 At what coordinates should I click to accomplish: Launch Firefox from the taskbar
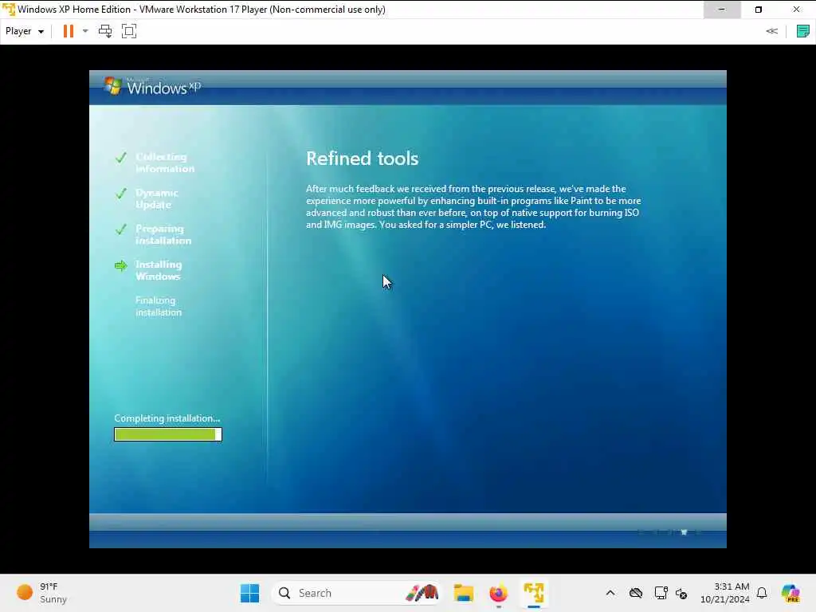point(499,593)
